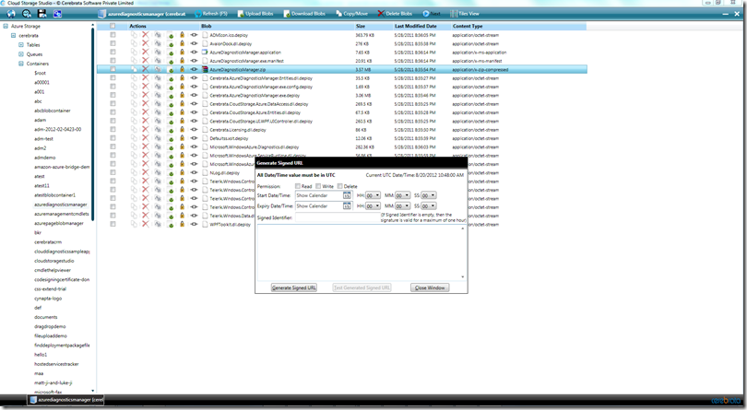Click the green download icon for Cerebrata.CloudStorage.Azure.Entities.dll.deploy
747x410 pixels.
[x=171, y=112]
